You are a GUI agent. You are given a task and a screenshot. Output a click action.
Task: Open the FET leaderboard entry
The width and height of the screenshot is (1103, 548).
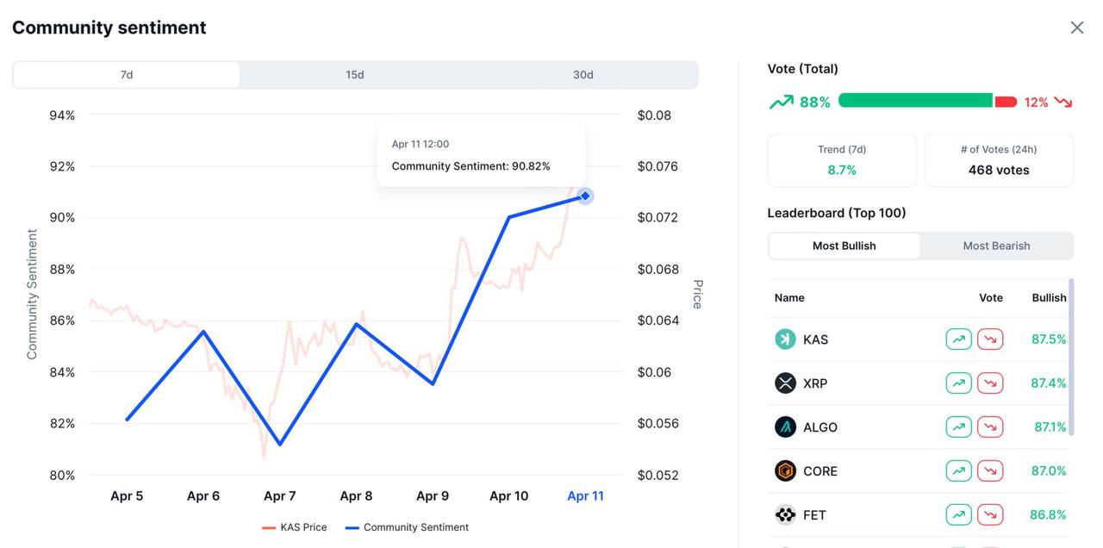click(814, 515)
